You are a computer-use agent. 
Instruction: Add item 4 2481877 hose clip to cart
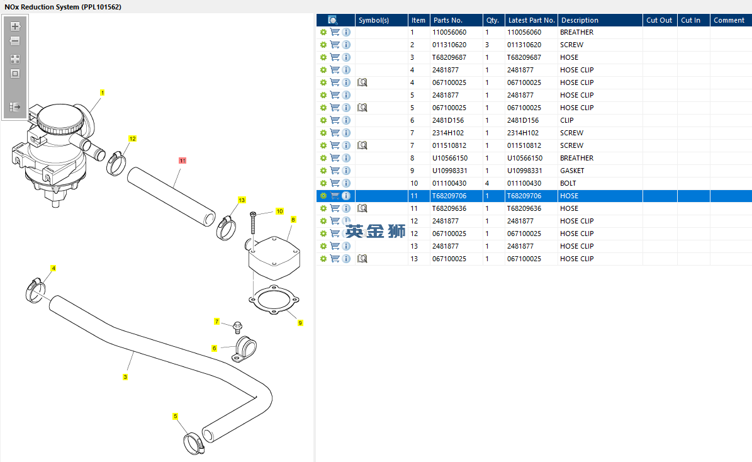pyautogui.click(x=335, y=70)
